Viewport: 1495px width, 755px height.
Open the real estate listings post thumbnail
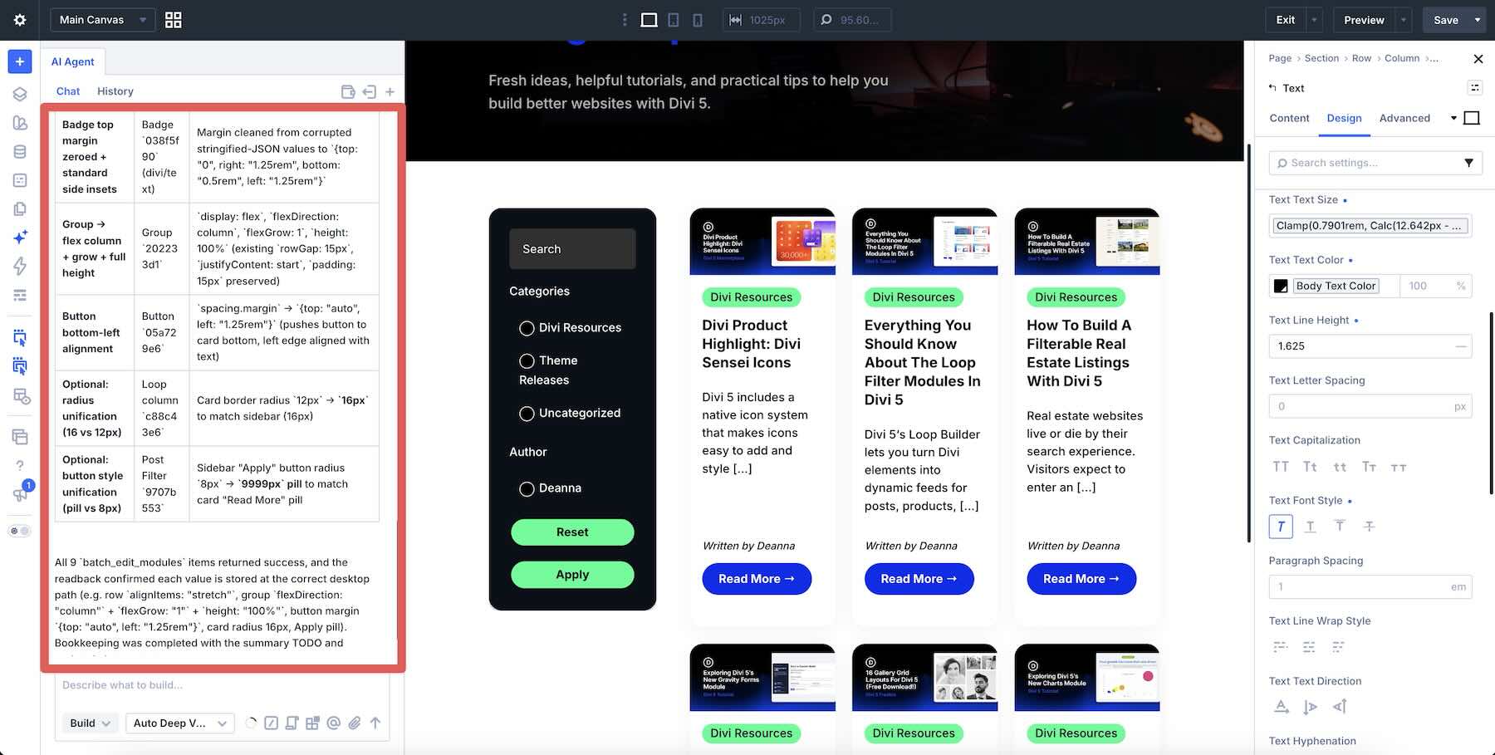click(1087, 241)
